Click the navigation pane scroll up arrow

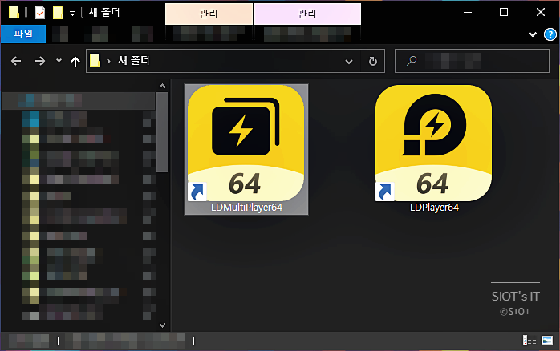[163, 86]
